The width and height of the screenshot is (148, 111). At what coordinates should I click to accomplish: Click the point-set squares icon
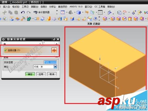[x=23, y=19]
